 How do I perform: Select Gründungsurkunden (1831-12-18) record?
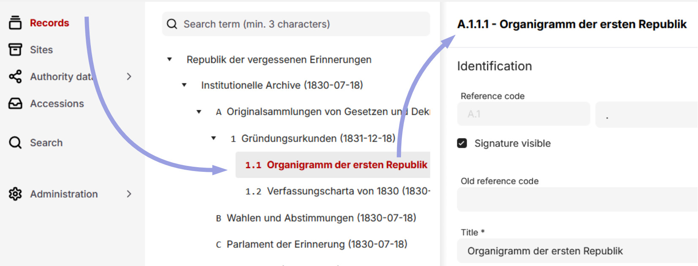313,138
